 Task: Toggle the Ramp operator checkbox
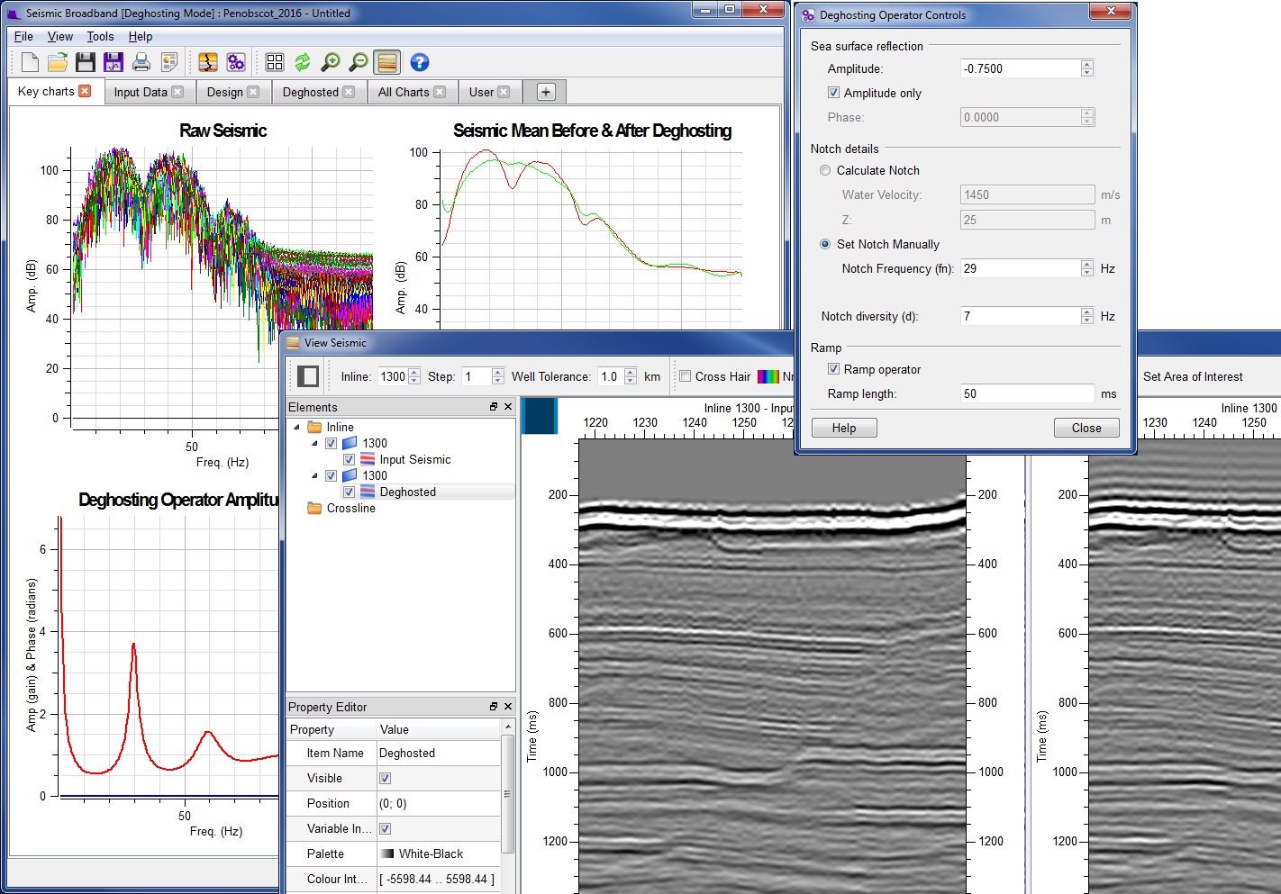[x=833, y=369]
